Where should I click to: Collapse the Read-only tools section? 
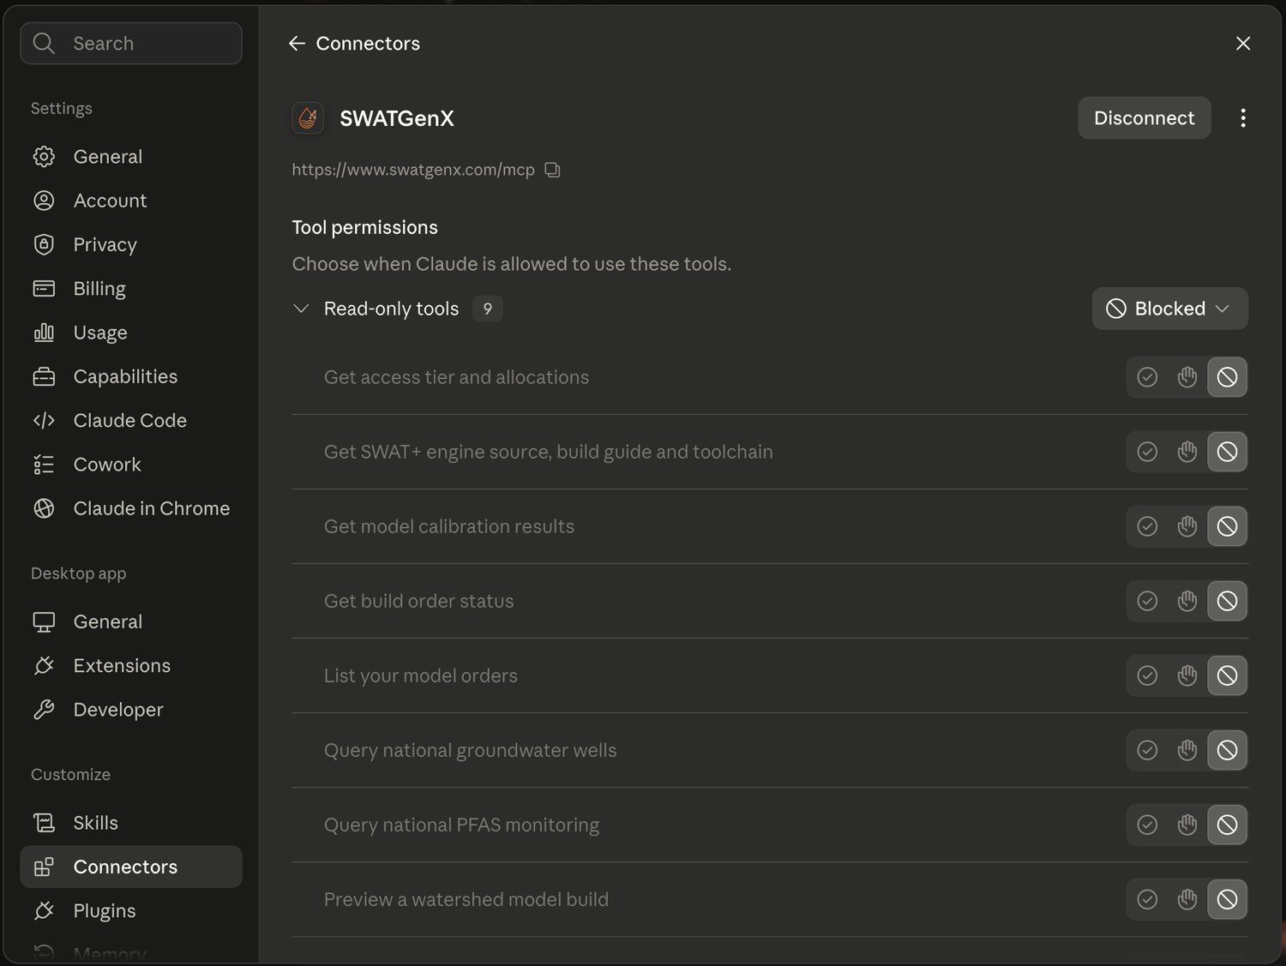(301, 309)
